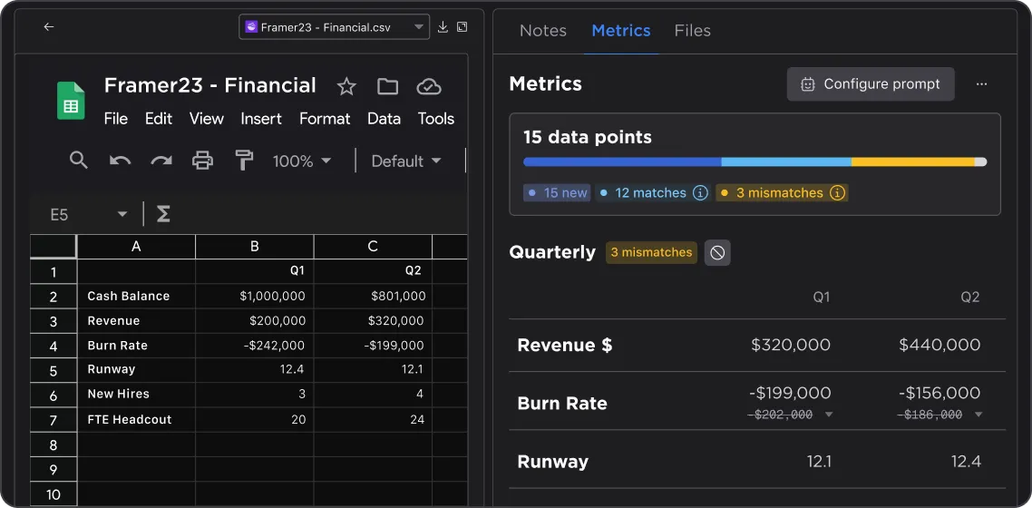Click the Revenue $ Q1 value $320,000
1032x508 pixels.
point(791,345)
